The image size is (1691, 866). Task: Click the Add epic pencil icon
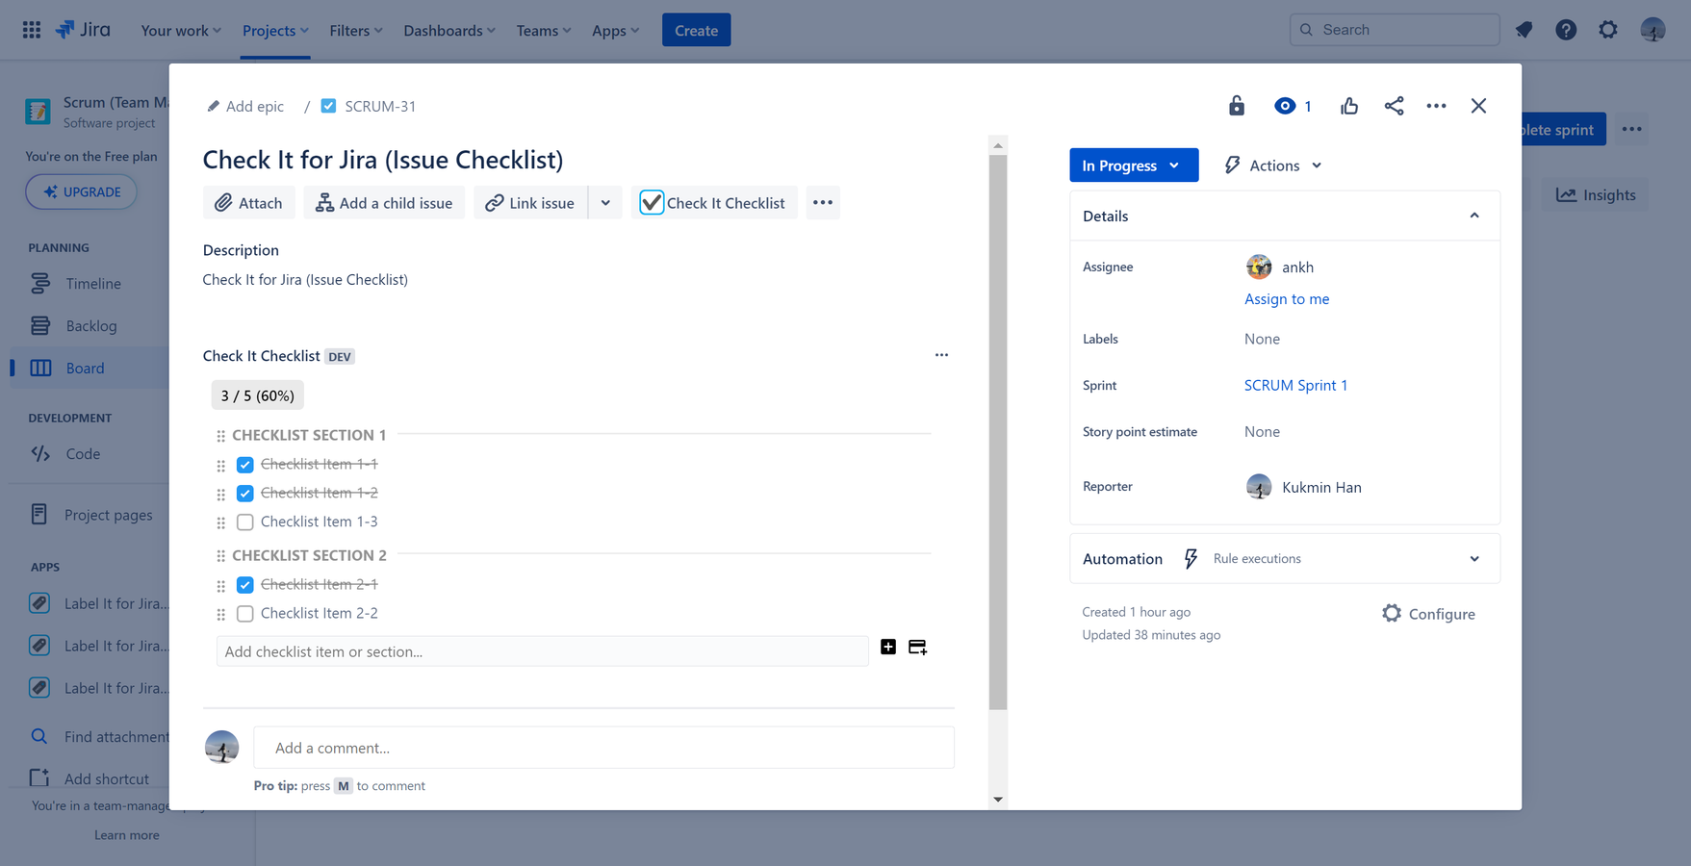point(213,106)
